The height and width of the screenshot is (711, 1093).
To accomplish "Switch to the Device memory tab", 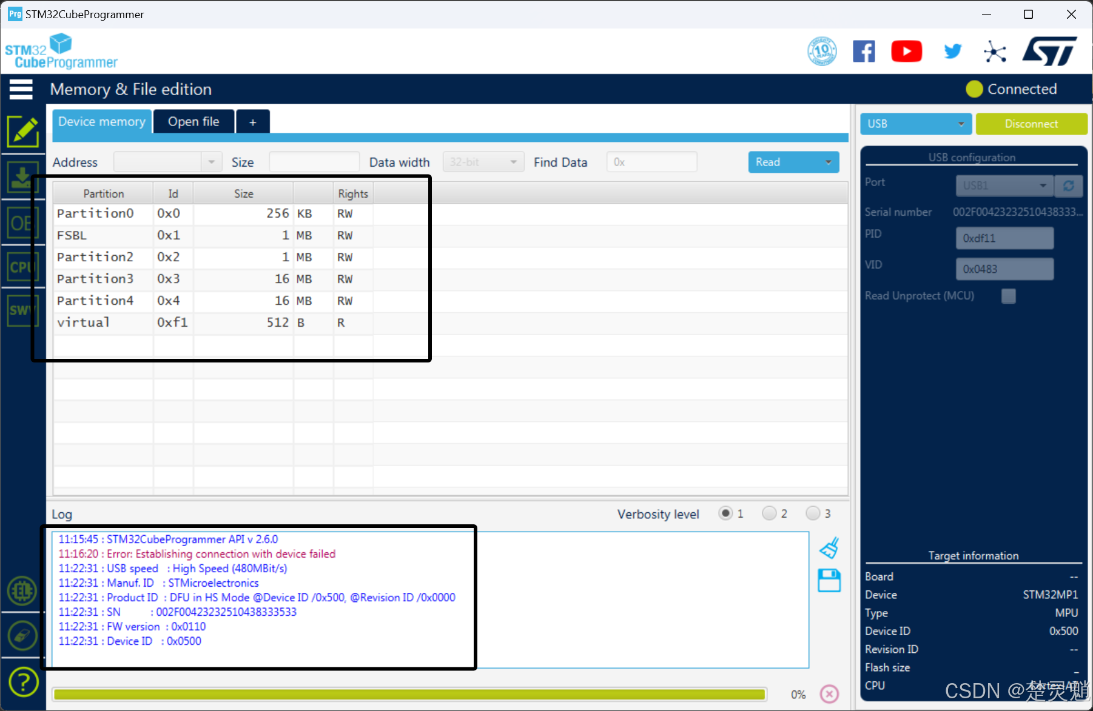I will point(102,121).
